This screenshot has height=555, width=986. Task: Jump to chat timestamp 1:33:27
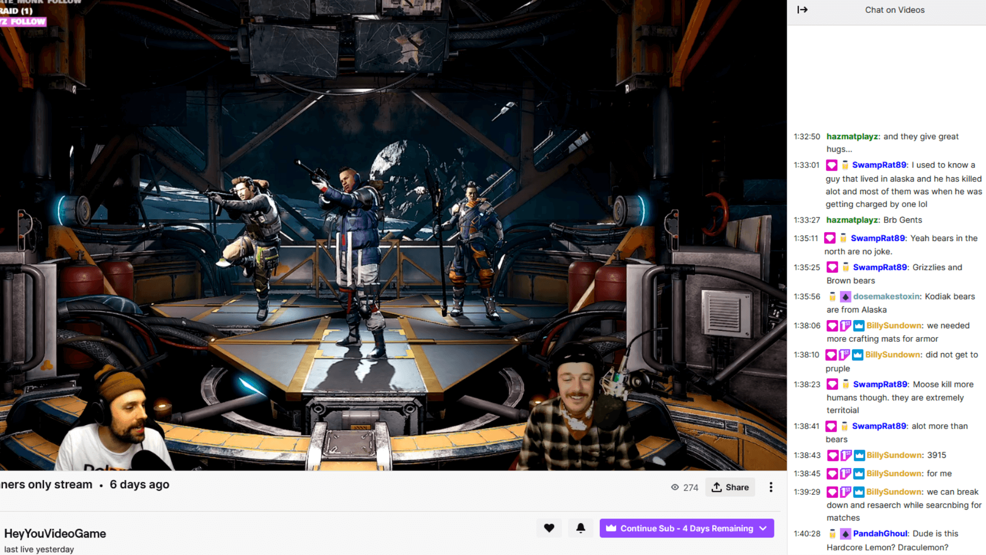[x=807, y=220]
